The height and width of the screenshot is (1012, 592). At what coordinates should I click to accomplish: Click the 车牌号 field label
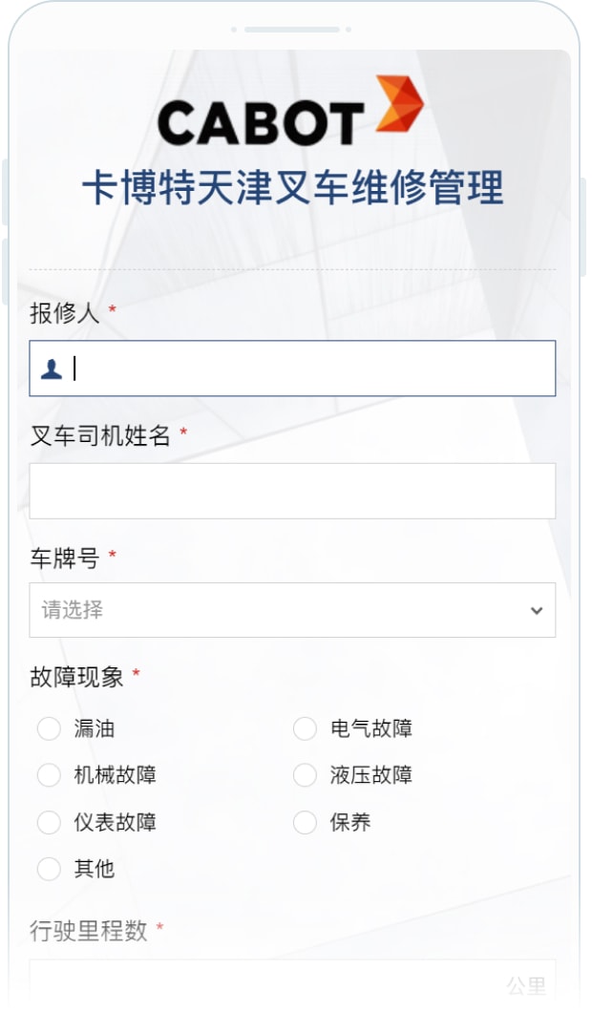64,559
